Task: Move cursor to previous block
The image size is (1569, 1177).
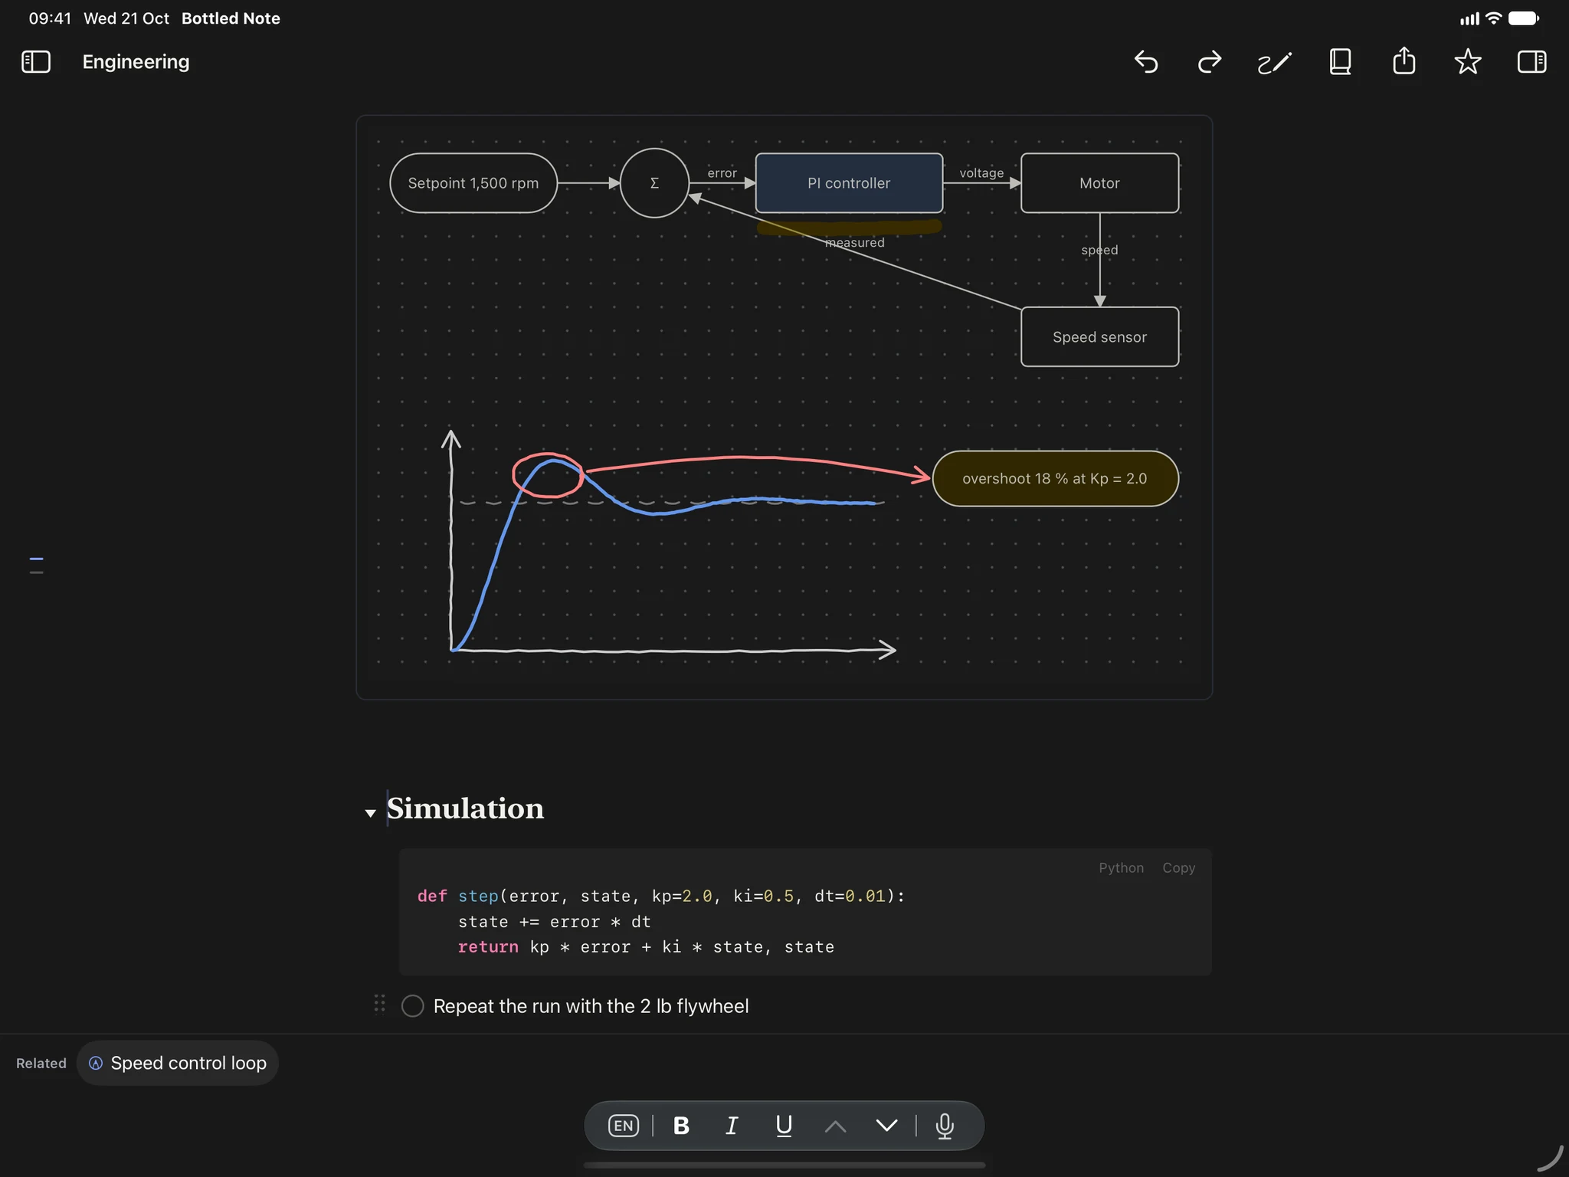Action: (836, 1126)
